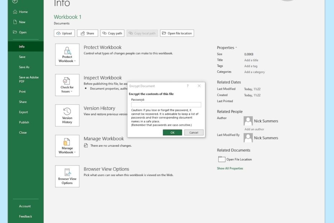Click the Password input field

click(x=166, y=105)
